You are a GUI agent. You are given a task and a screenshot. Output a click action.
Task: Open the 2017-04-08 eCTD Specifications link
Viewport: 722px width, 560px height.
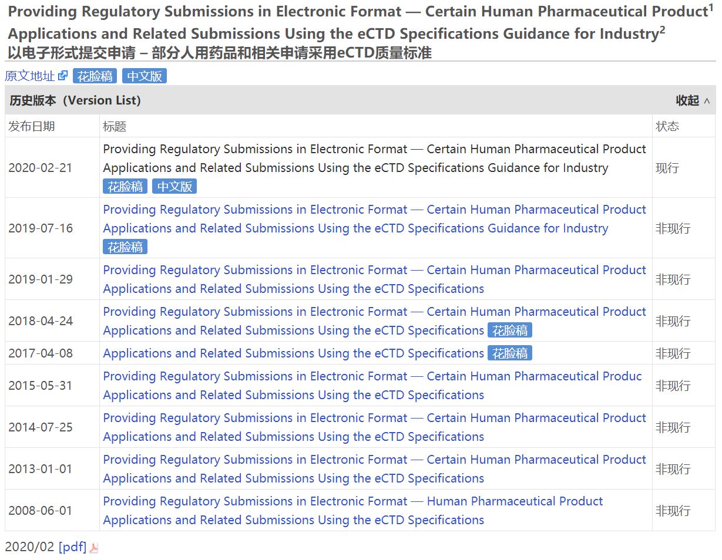294,353
